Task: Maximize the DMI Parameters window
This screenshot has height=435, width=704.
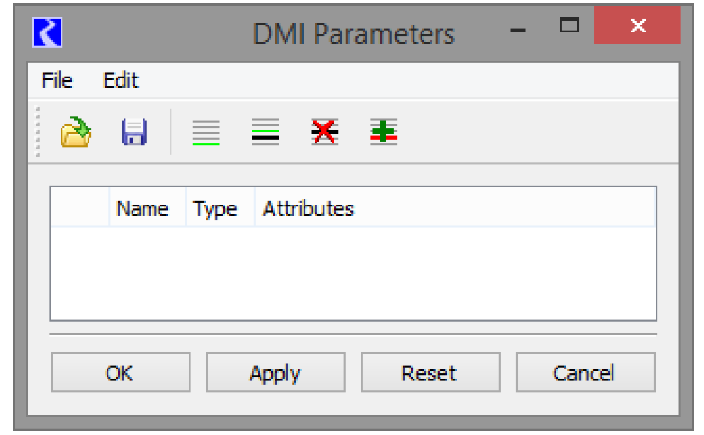Action: point(569,26)
